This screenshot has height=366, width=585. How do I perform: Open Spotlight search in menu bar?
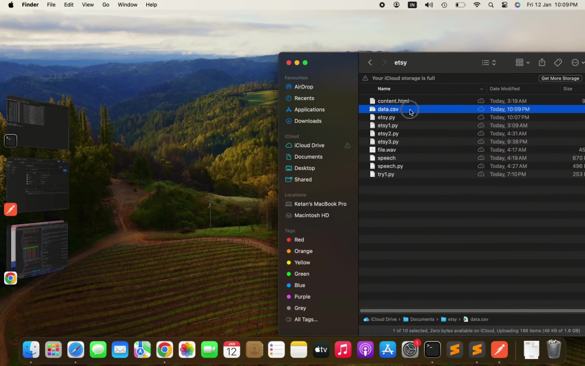[x=491, y=5]
